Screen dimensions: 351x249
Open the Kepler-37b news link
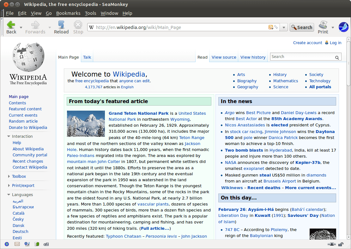click(308, 163)
